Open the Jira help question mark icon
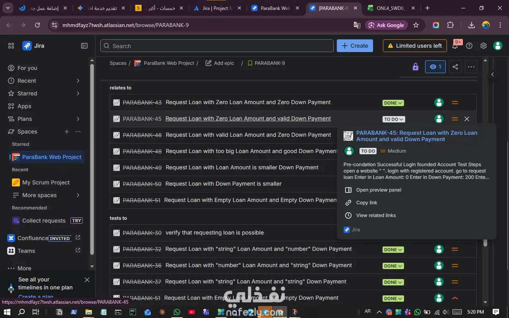This screenshot has height=318, width=509. coord(469,46)
